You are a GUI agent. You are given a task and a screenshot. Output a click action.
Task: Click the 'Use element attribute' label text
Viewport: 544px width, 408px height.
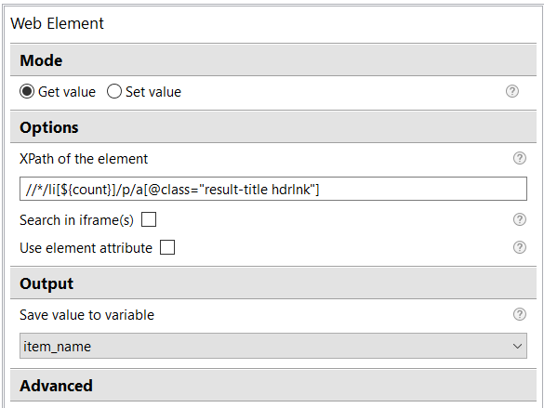86,248
